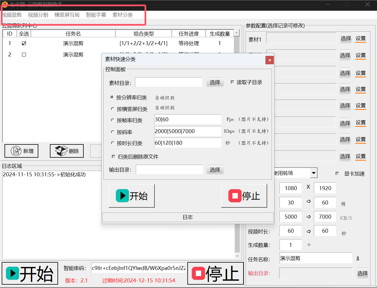Image resolution: width=377 pixels, height=288 pixels.
Task: Open the 视频分割 menu
Action: (38, 15)
